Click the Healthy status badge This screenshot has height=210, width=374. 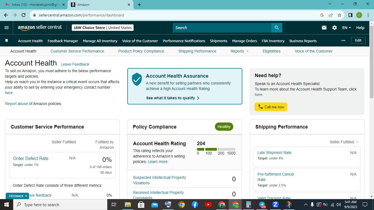(224, 127)
